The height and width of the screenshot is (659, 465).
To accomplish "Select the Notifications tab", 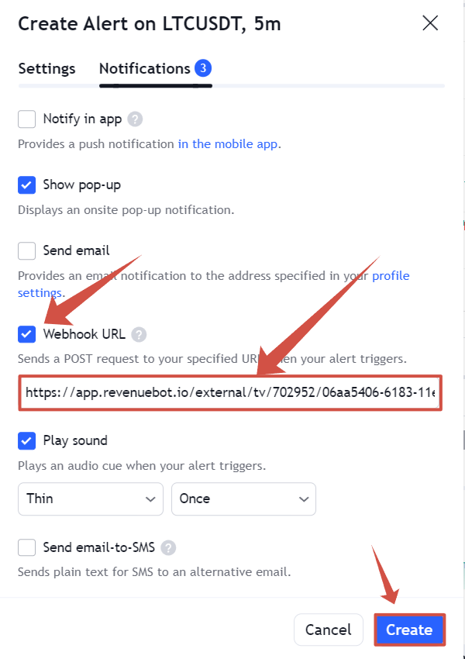I will pyautogui.click(x=145, y=68).
